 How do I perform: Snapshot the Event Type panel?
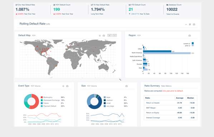click(67, 86)
